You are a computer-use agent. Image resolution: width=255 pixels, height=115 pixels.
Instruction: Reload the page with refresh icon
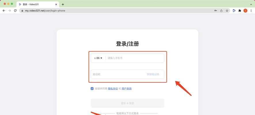(x=15, y=11)
